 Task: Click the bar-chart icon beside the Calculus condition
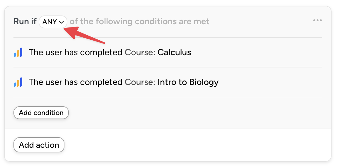(x=18, y=53)
